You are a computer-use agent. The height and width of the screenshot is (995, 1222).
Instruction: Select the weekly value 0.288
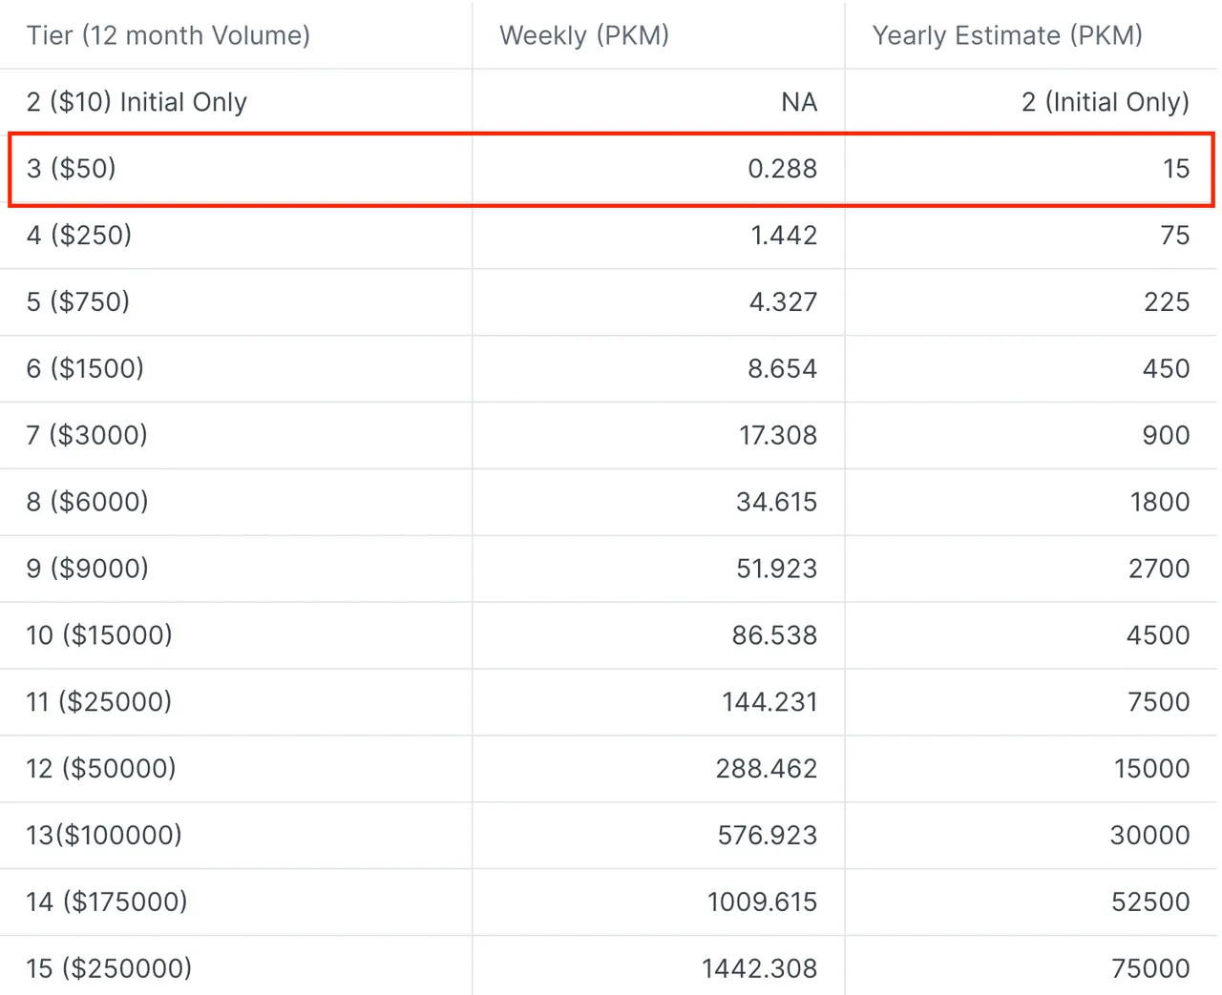coord(783,169)
